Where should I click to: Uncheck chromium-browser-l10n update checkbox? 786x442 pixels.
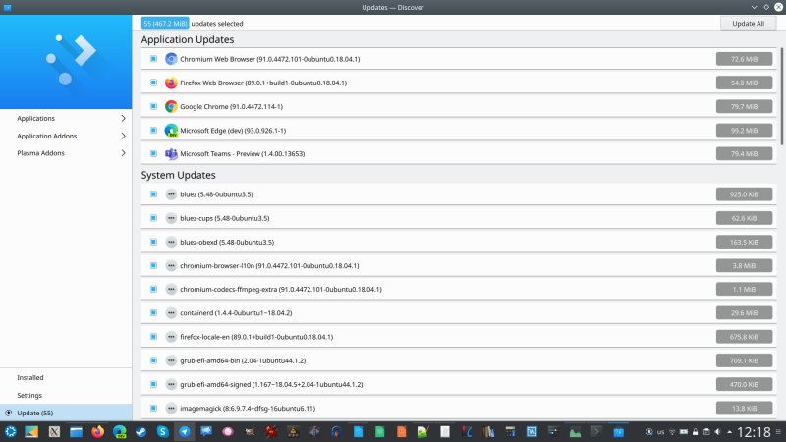click(153, 265)
